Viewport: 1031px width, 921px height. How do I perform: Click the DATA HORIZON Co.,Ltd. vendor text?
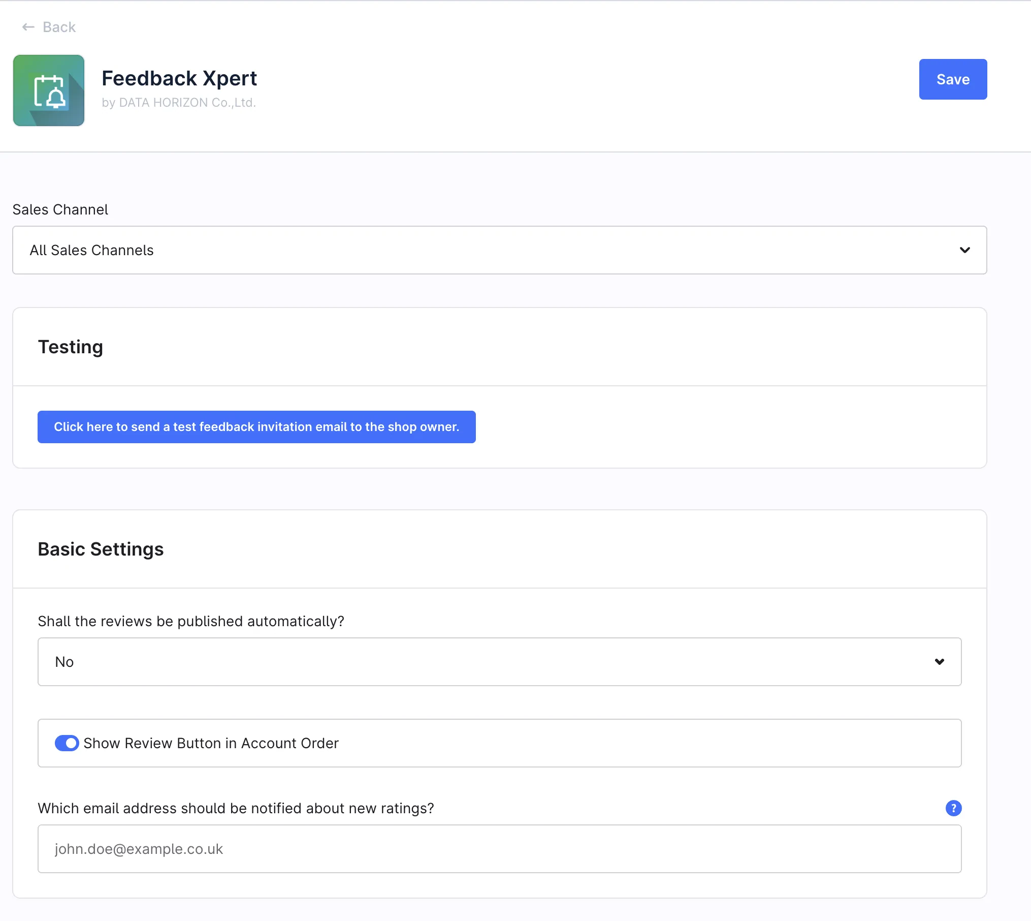pos(179,103)
